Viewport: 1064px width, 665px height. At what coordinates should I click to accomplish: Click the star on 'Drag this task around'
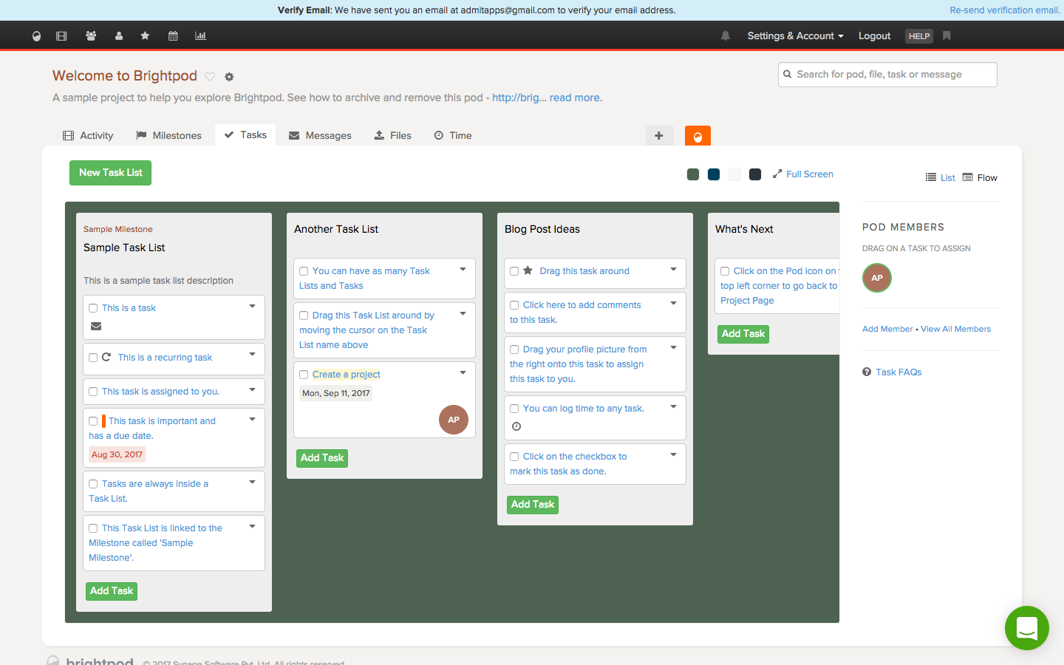(528, 270)
